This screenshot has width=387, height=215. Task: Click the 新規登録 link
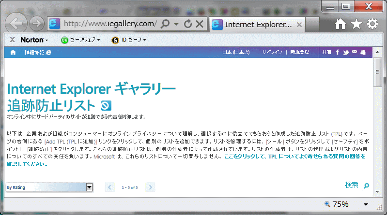point(300,52)
